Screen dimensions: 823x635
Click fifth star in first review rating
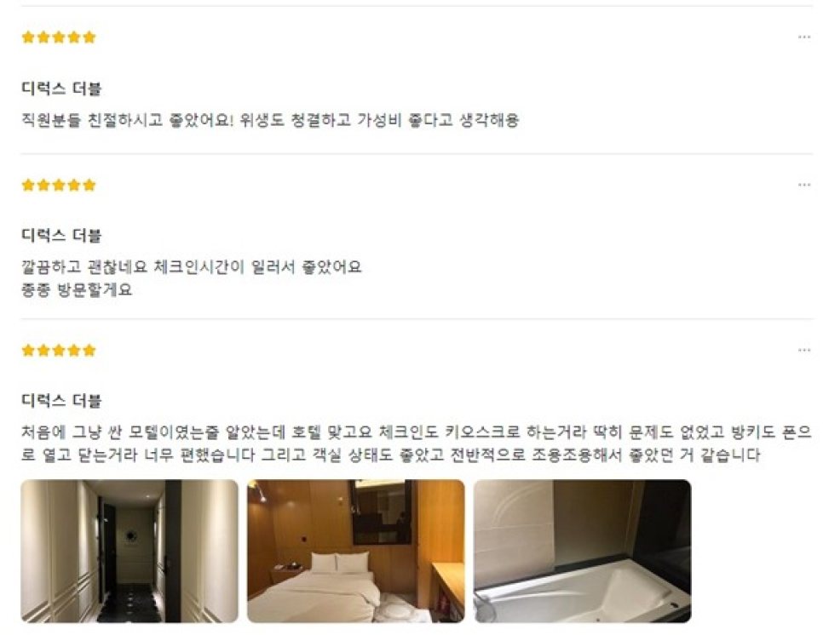(x=89, y=37)
